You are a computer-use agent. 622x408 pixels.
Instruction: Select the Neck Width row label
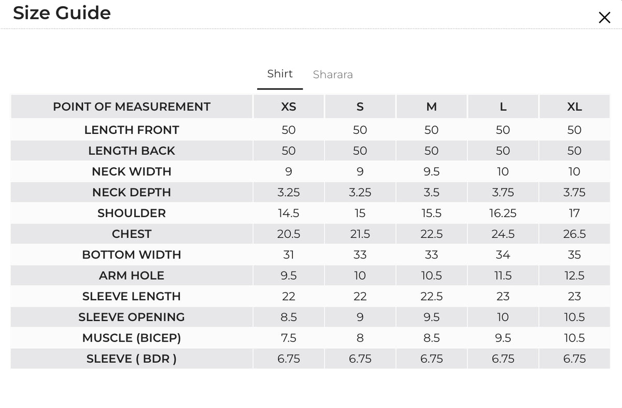point(132,171)
